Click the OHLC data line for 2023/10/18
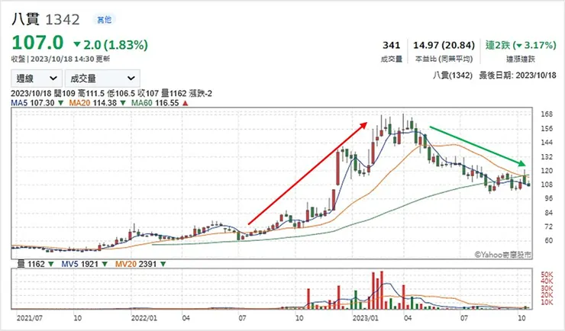This screenshot has height=331, width=565. (111, 94)
